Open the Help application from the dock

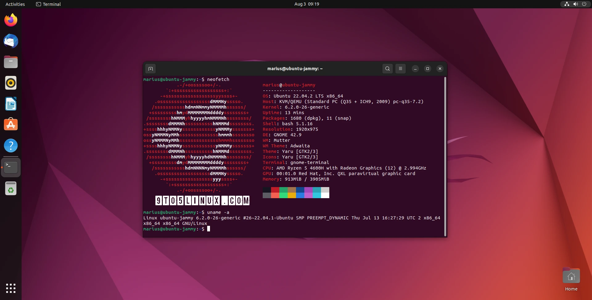point(10,145)
